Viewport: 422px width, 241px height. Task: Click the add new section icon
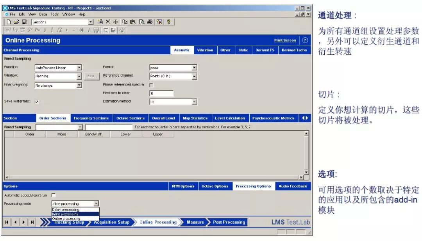100,22
